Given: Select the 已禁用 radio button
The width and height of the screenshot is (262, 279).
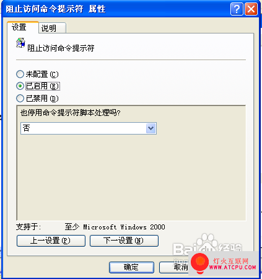Looking at the screenshot, I should [20, 98].
